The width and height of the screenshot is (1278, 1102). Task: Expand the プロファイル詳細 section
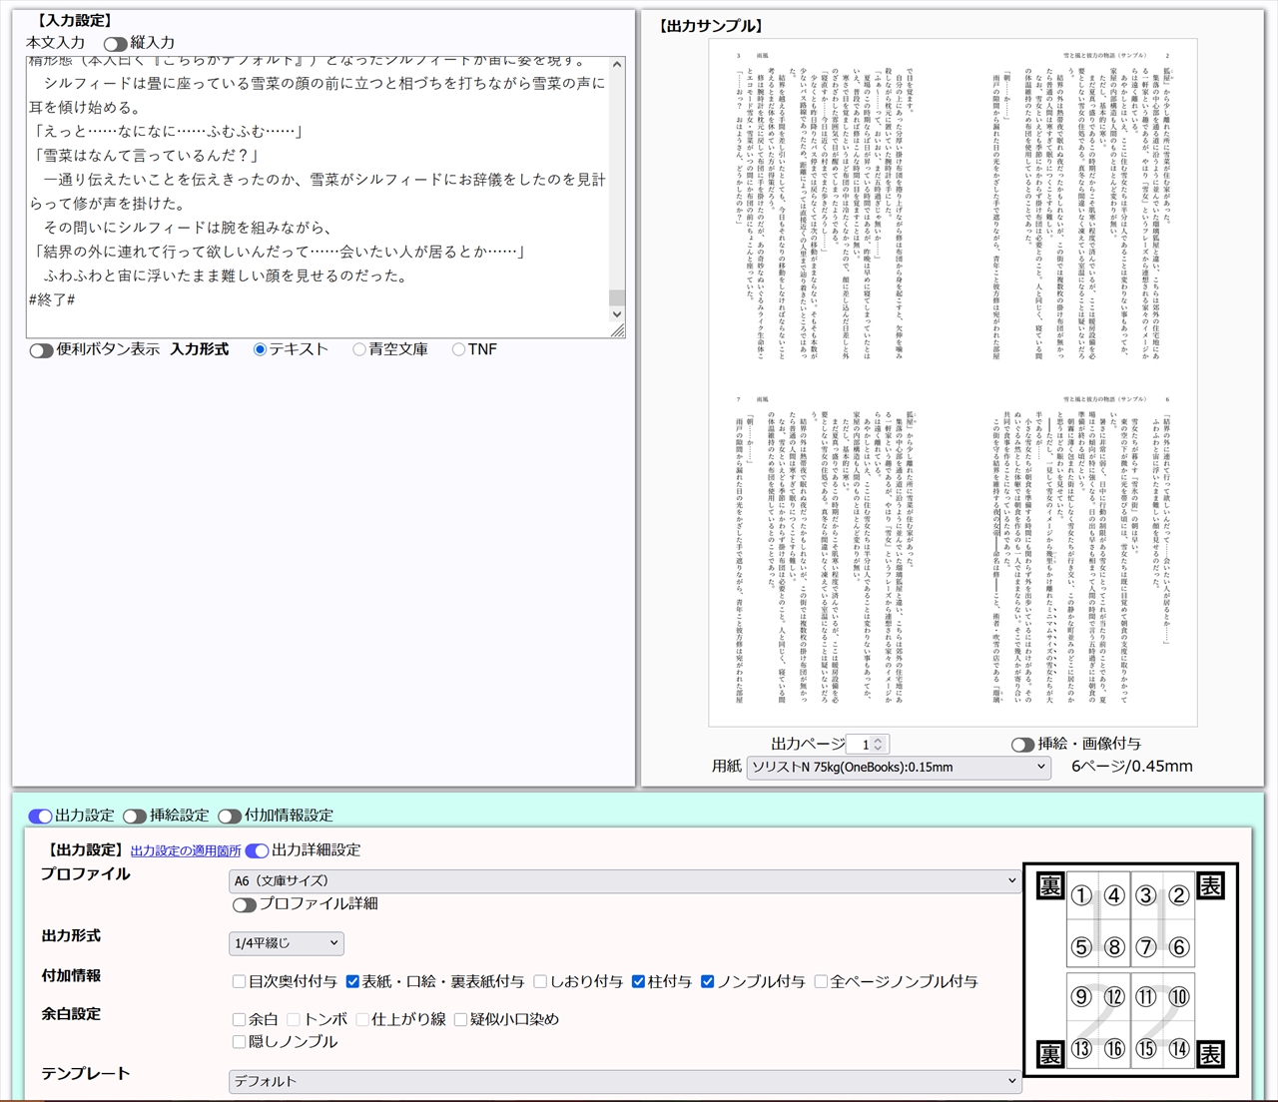pos(244,904)
